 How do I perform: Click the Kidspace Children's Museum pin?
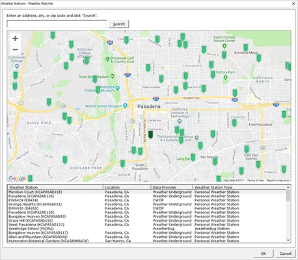pos(118,88)
